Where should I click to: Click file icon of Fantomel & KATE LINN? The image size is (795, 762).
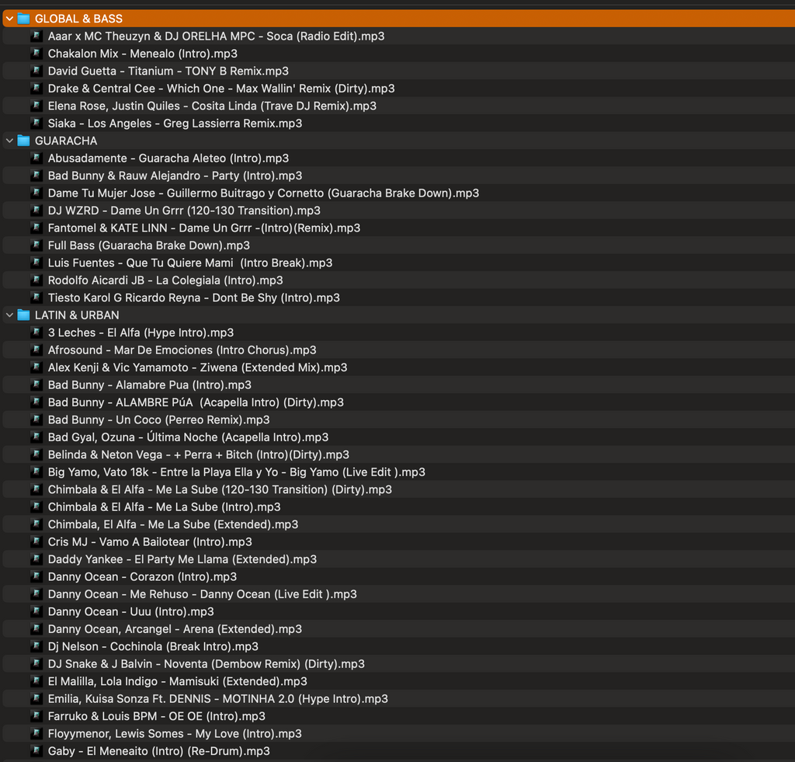click(36, 228)
